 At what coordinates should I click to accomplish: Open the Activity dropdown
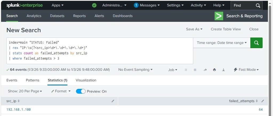198,5
